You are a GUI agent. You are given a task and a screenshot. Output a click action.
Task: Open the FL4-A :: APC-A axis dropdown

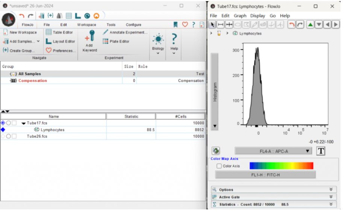(x=273, y=151)
